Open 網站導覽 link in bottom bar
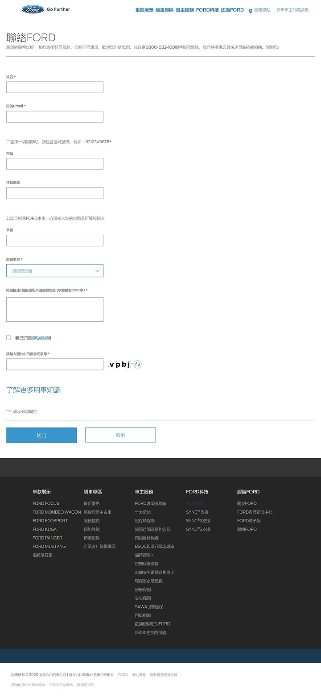The width and height of the screenshot is (321, 697). click(x=139, y=675)
